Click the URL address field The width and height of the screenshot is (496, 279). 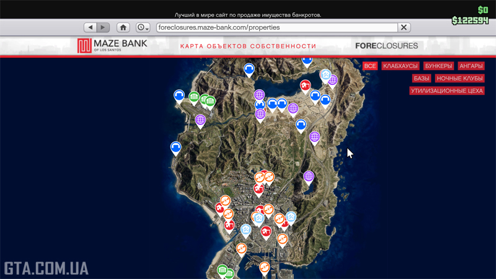pyautogui.click(x=276, y=27)
